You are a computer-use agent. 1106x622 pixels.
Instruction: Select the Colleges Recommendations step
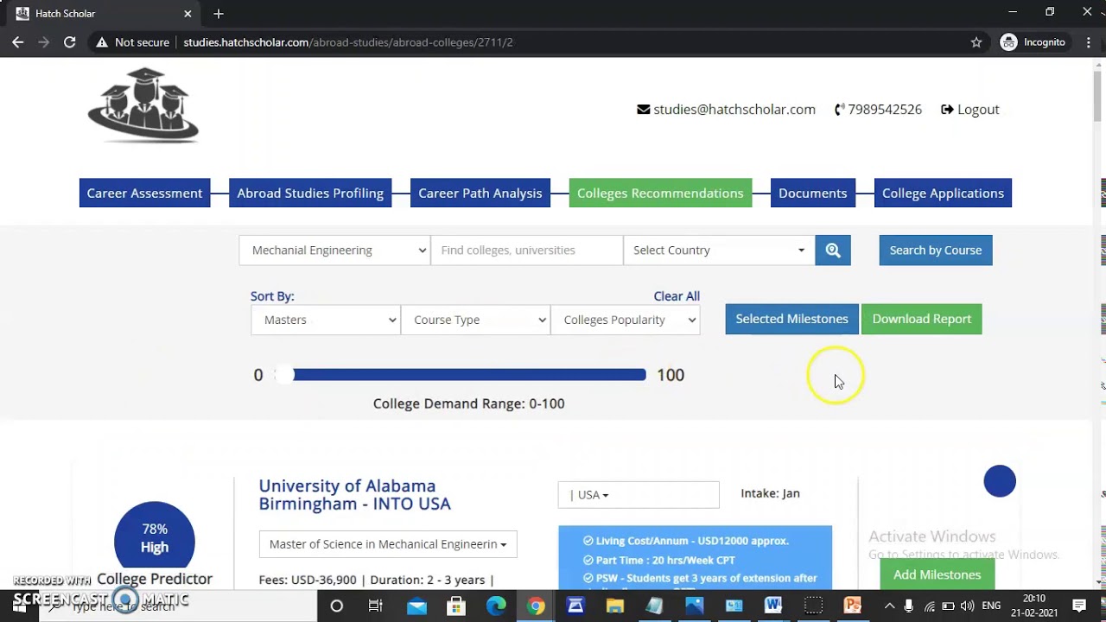[x=660, y=193]
